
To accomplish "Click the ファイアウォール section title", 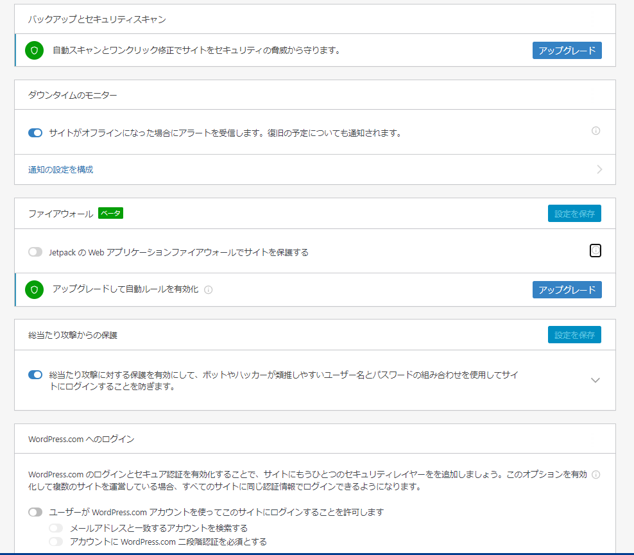I will pyautogui.click(x=61, y=214).
